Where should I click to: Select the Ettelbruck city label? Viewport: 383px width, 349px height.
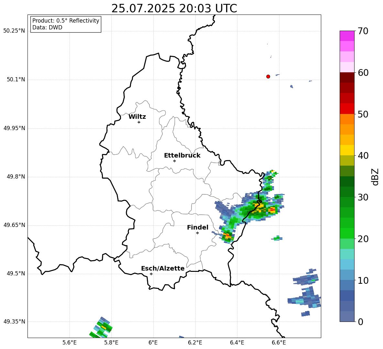click(x=182, y=156)
